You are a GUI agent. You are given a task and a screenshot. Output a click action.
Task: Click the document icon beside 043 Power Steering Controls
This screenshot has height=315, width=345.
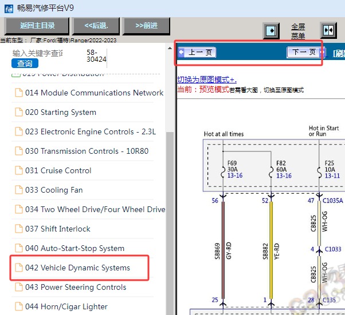click(19, 287)
